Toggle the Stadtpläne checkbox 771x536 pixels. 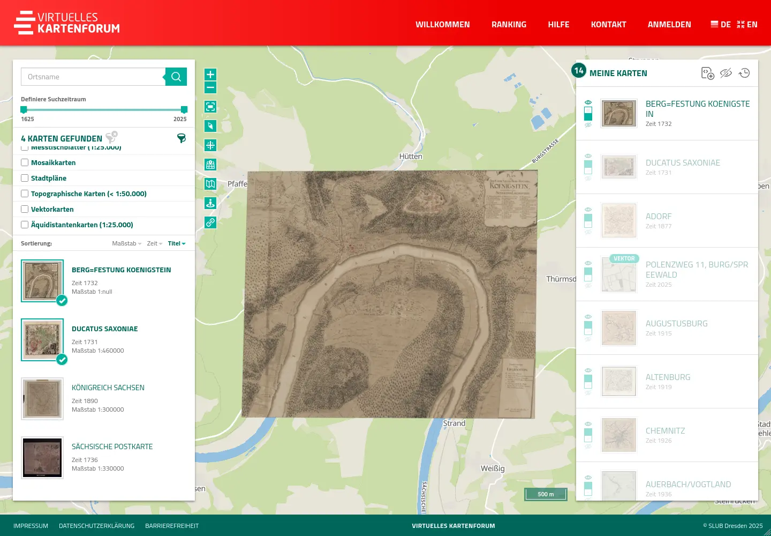25,178
